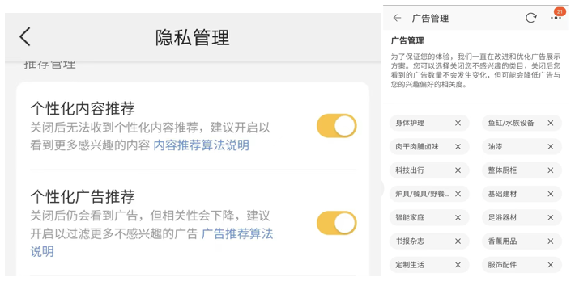Select the 肉干肉脯卤味 tag
Image resolution: width=575 pixels, height=294 pixels.
429,147
